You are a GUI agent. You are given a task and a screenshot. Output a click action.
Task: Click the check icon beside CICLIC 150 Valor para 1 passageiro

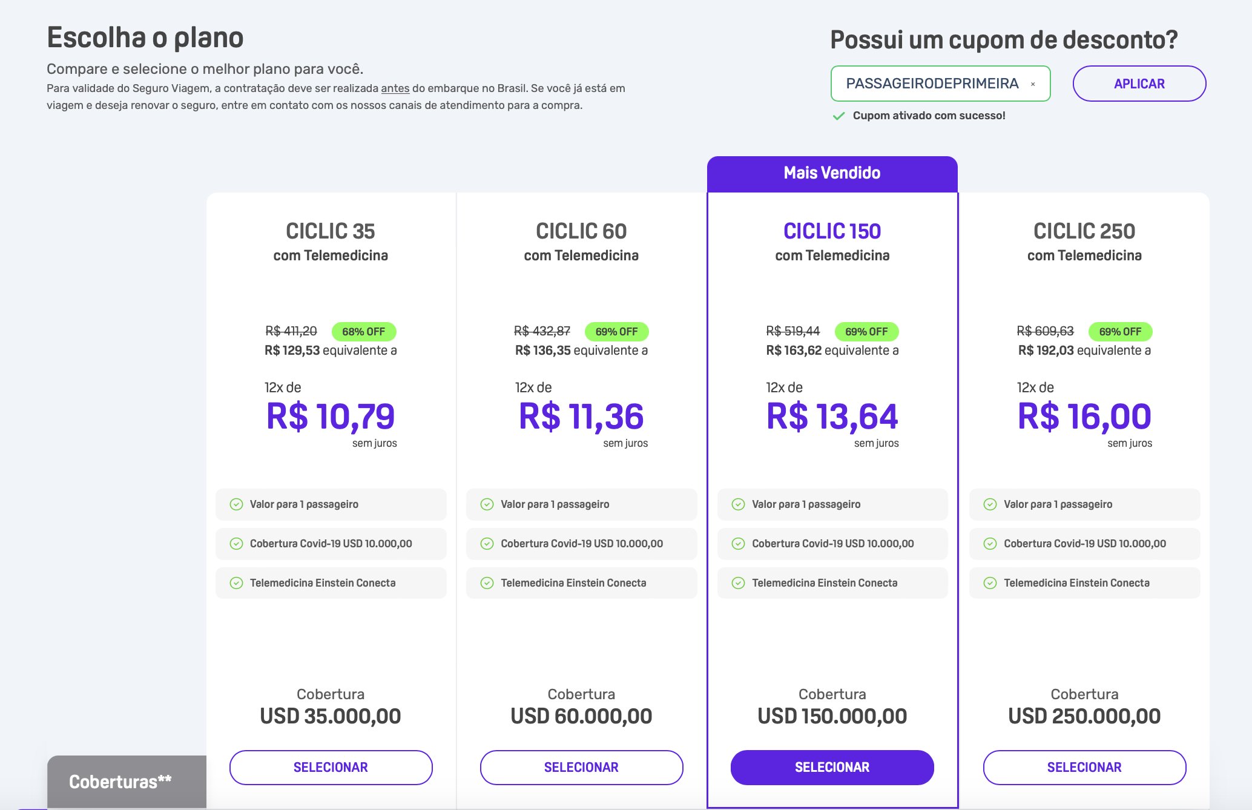point(738,504)
